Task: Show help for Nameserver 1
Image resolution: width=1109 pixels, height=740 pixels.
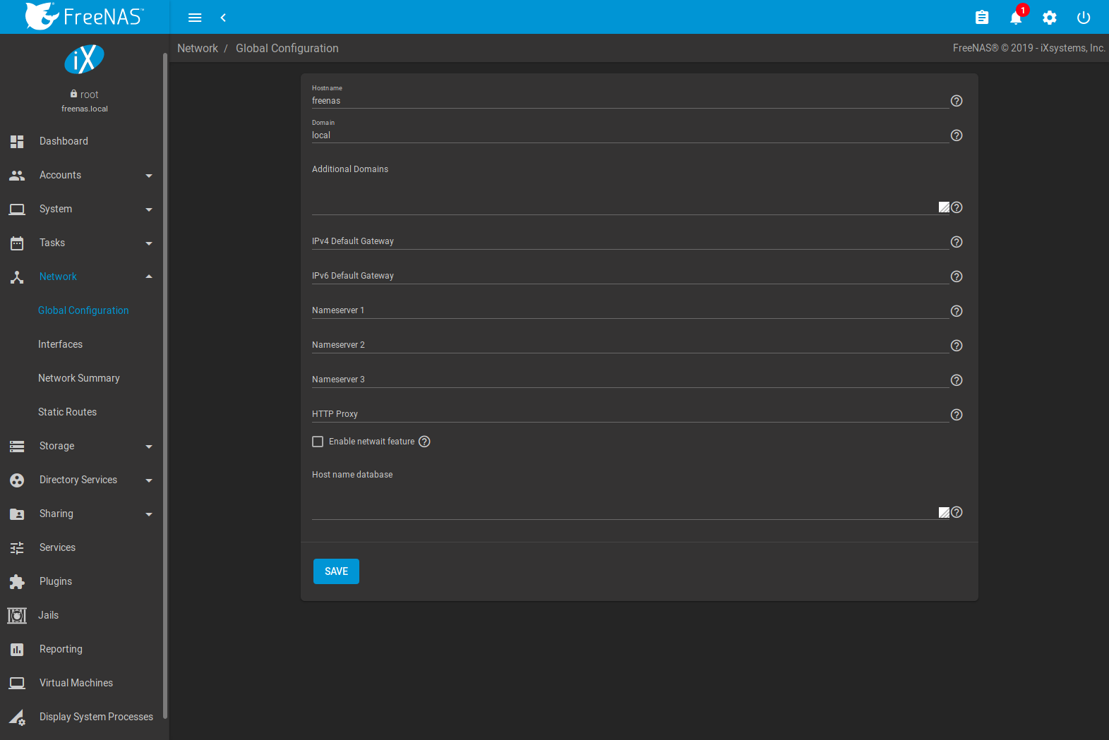Action: pos(957,311)
